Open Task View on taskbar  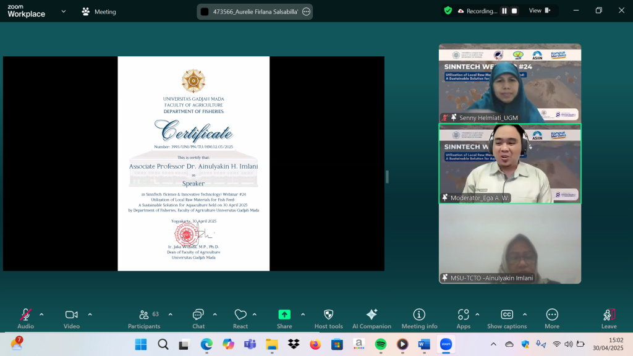[x=184, y=344]
